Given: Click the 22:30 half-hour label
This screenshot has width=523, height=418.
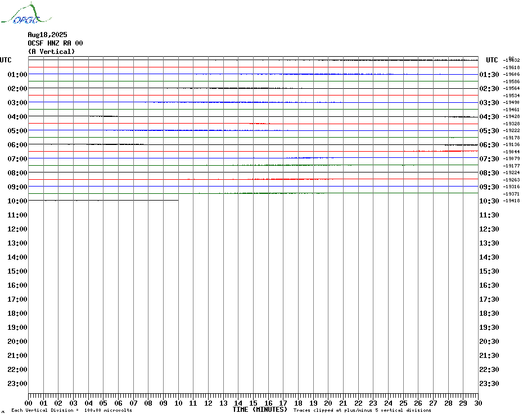Looking at the screenshot, I should click(489, 370).
